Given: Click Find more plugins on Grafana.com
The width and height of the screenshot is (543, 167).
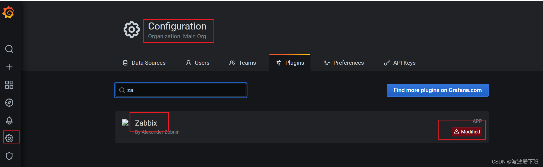Looking at the screenshot, I should coord(438,90).
